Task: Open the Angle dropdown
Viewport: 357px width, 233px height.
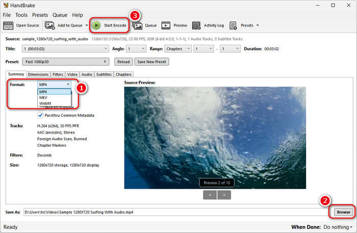Action: 136,49
